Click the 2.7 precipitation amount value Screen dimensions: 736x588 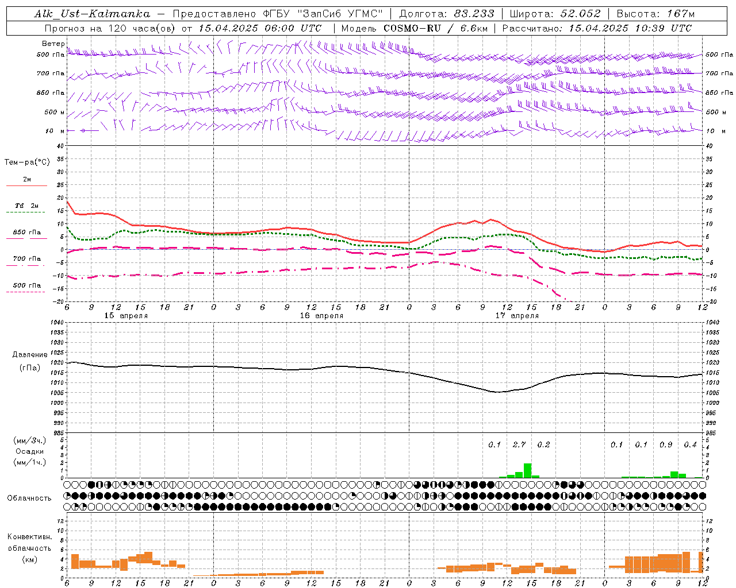(x=519, y=445)
